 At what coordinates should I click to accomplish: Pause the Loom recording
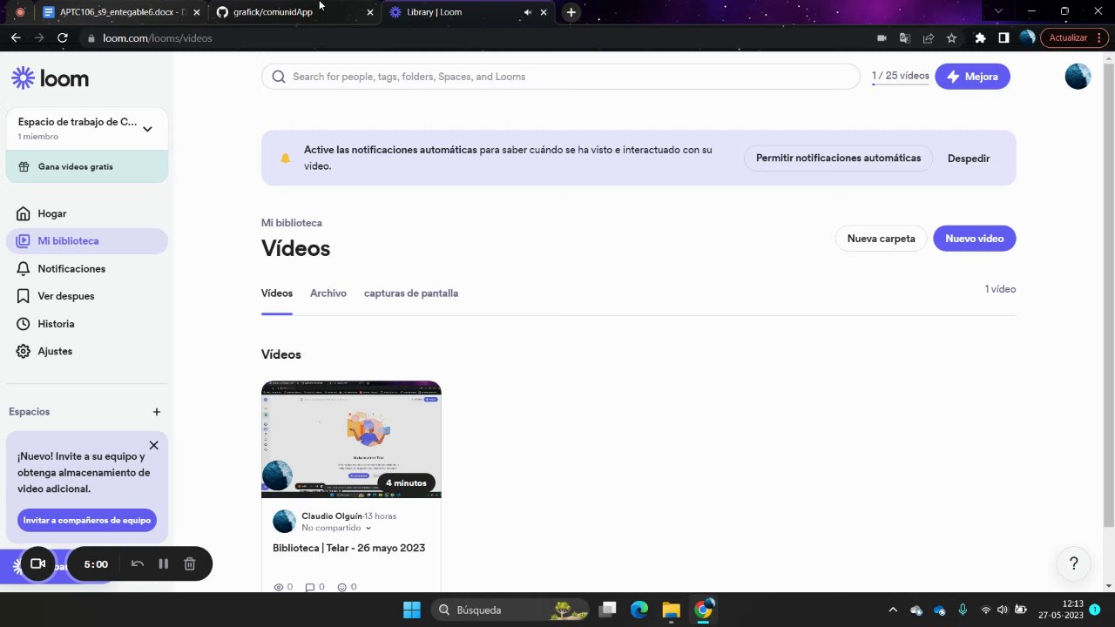pos(163,564)
